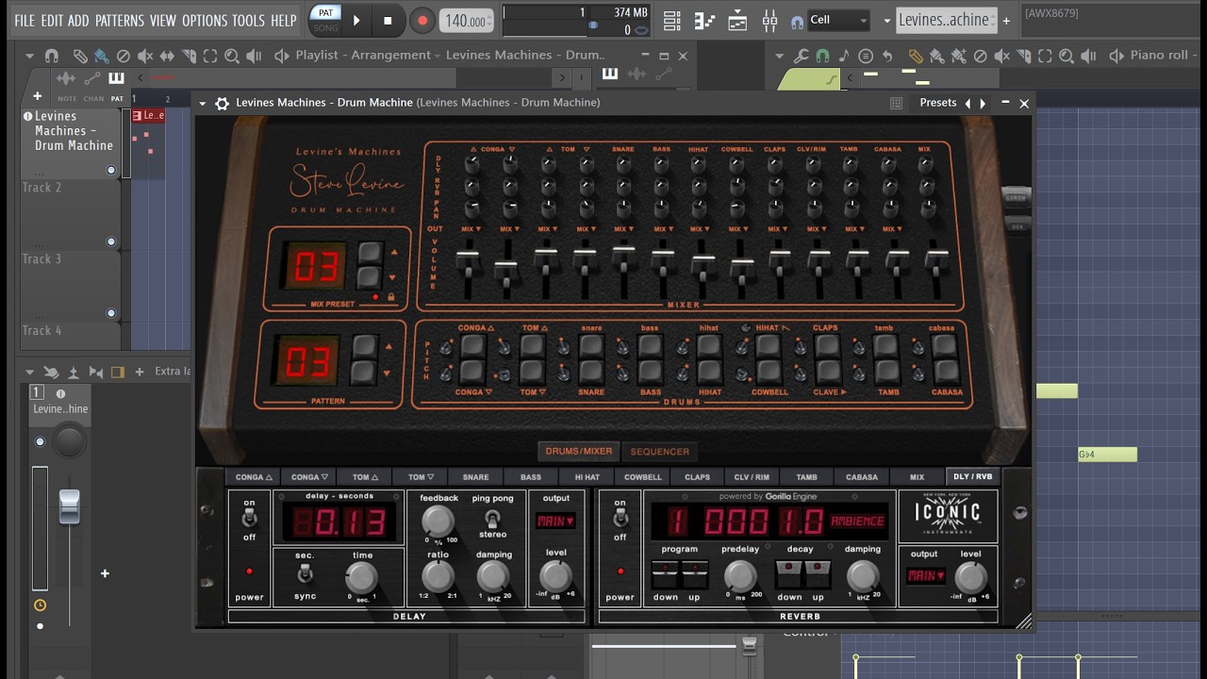Open the Playlist view icon
Viewport: 1207px width, 679px height.
(672, 20)
